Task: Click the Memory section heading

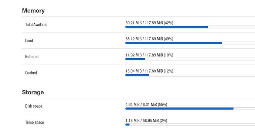Action: (x=33, y=11)
